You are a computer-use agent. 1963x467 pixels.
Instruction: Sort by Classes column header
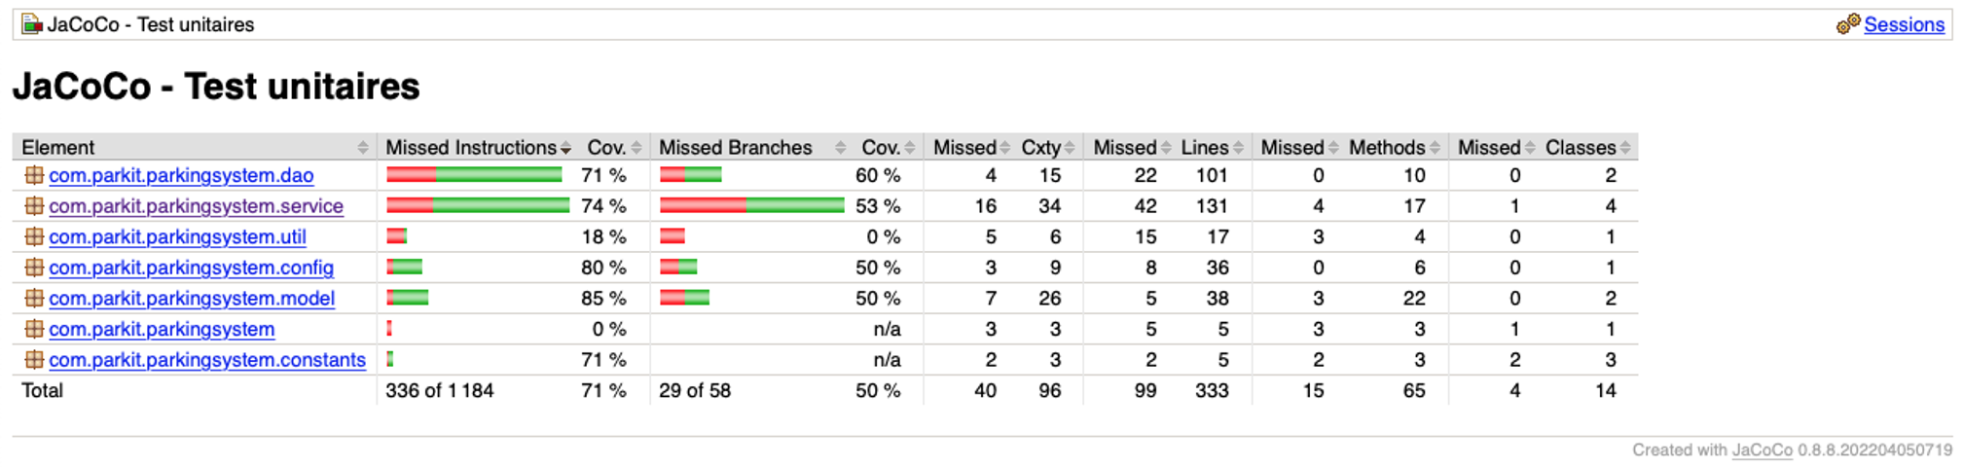[x=1587, y=147]
